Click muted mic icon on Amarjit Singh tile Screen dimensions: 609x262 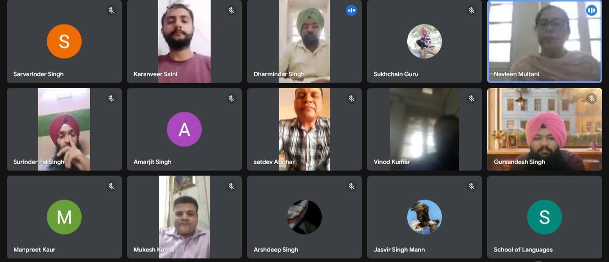pyautogui.click(x=231, y=98)
